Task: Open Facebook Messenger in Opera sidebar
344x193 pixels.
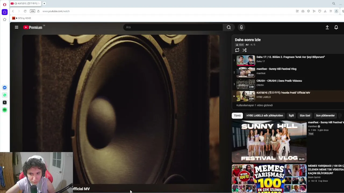Action: (5, 88)
